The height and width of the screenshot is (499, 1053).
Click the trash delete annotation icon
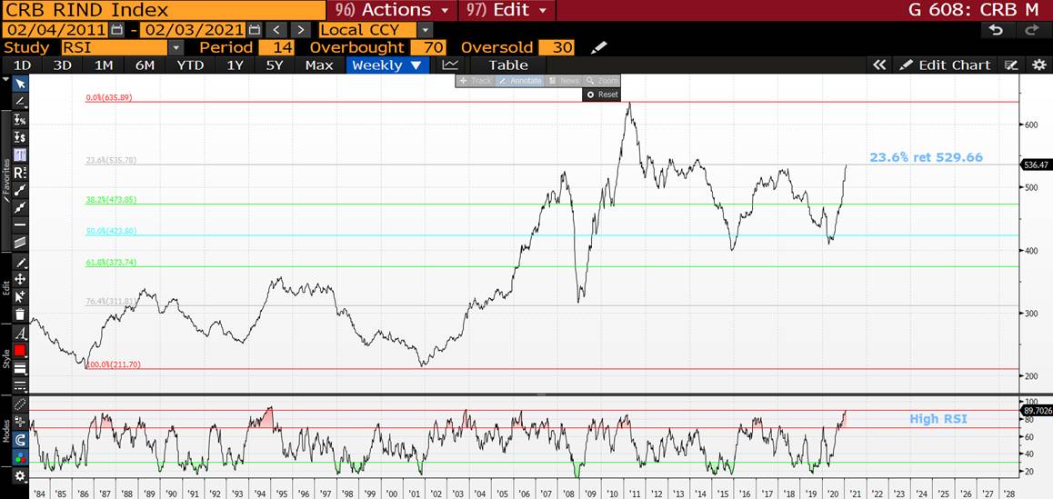[x=20, y=314]
